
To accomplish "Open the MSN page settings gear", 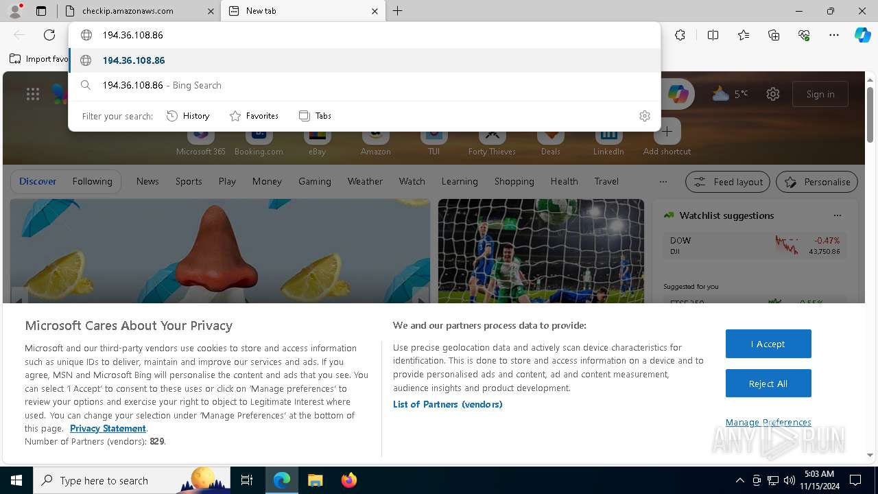I will click(773, 94).
